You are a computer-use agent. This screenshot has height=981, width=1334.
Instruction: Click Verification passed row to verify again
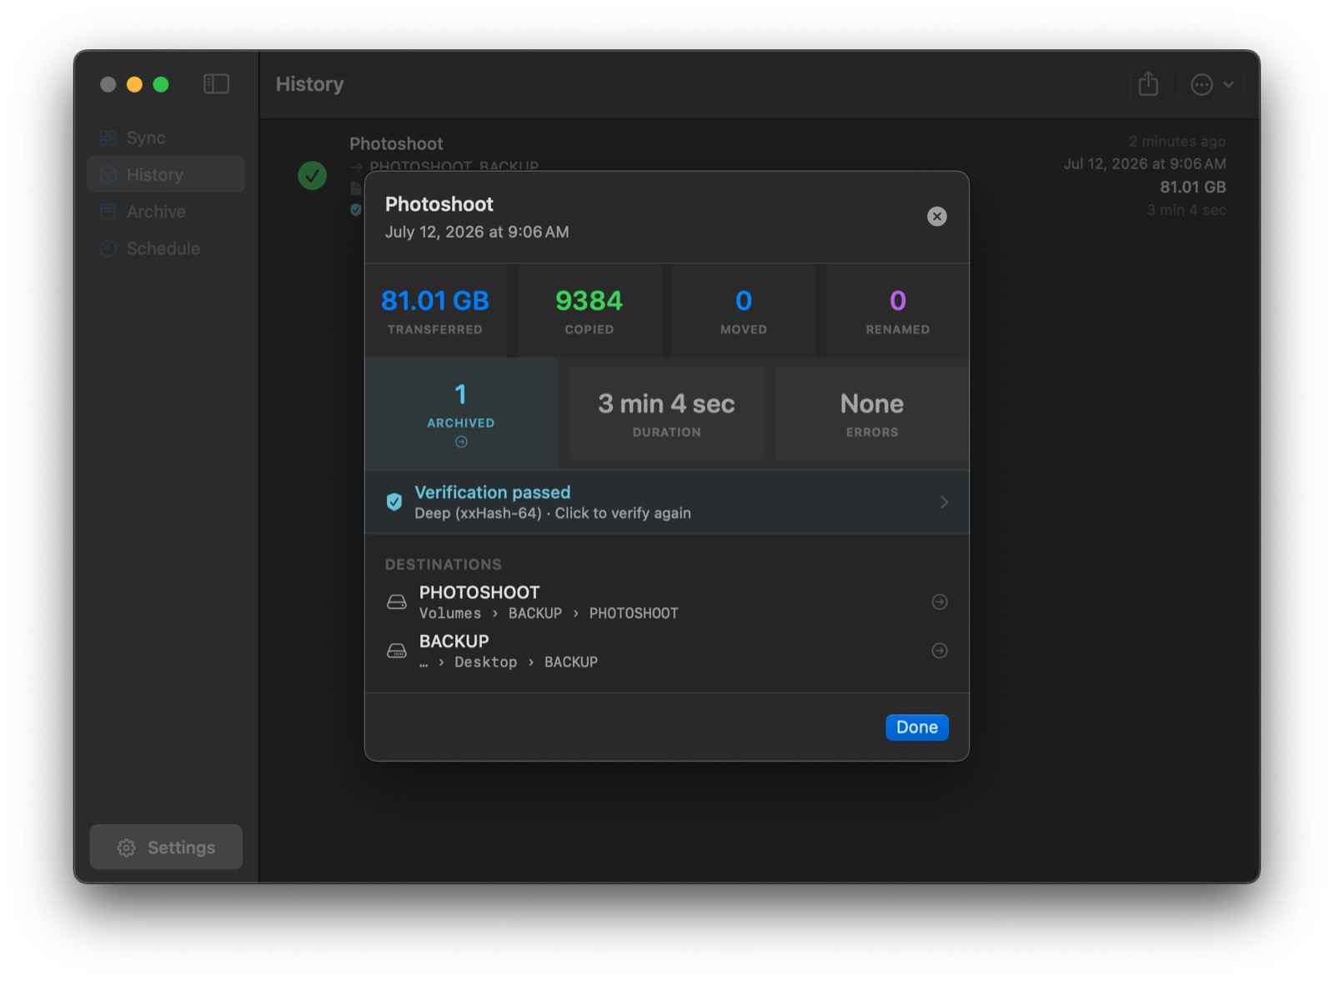pos(667,502)
